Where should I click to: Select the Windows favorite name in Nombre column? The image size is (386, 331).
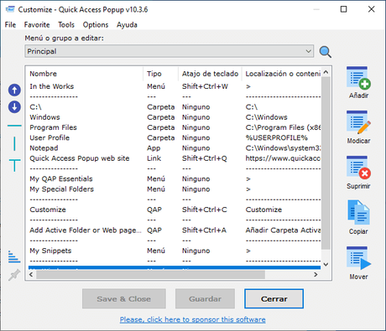coord(44,117)
